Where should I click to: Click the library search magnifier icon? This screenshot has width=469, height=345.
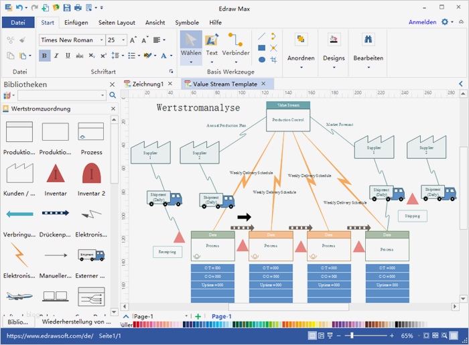click(x=113, y=95)
